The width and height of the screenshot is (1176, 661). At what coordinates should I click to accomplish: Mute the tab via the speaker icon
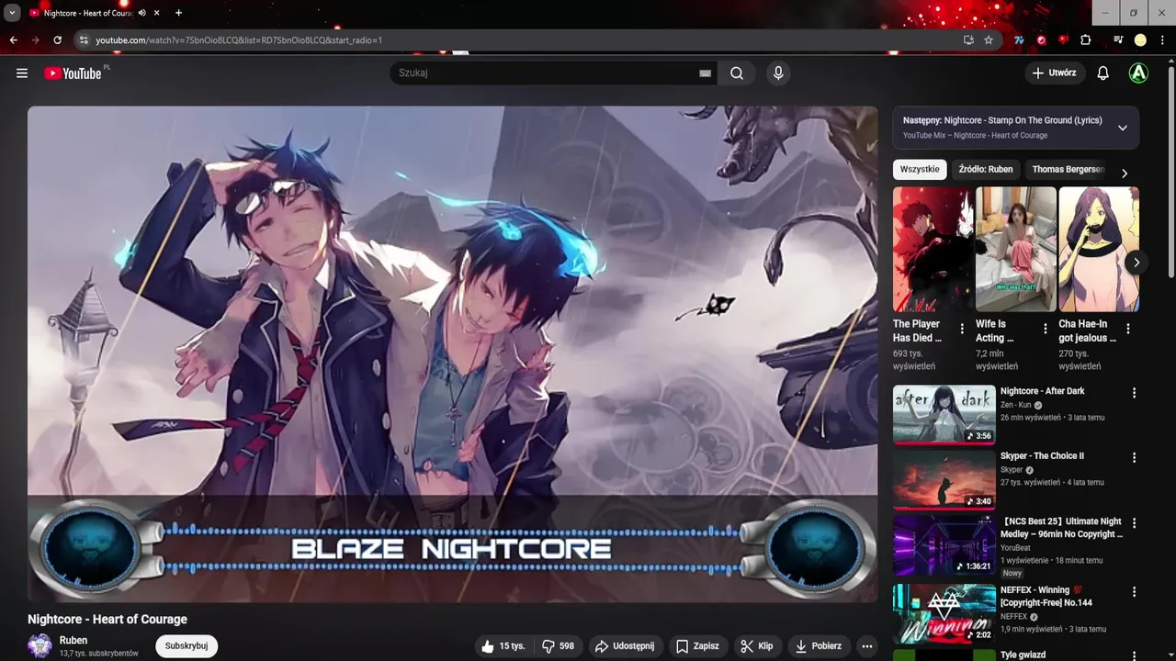141,13
